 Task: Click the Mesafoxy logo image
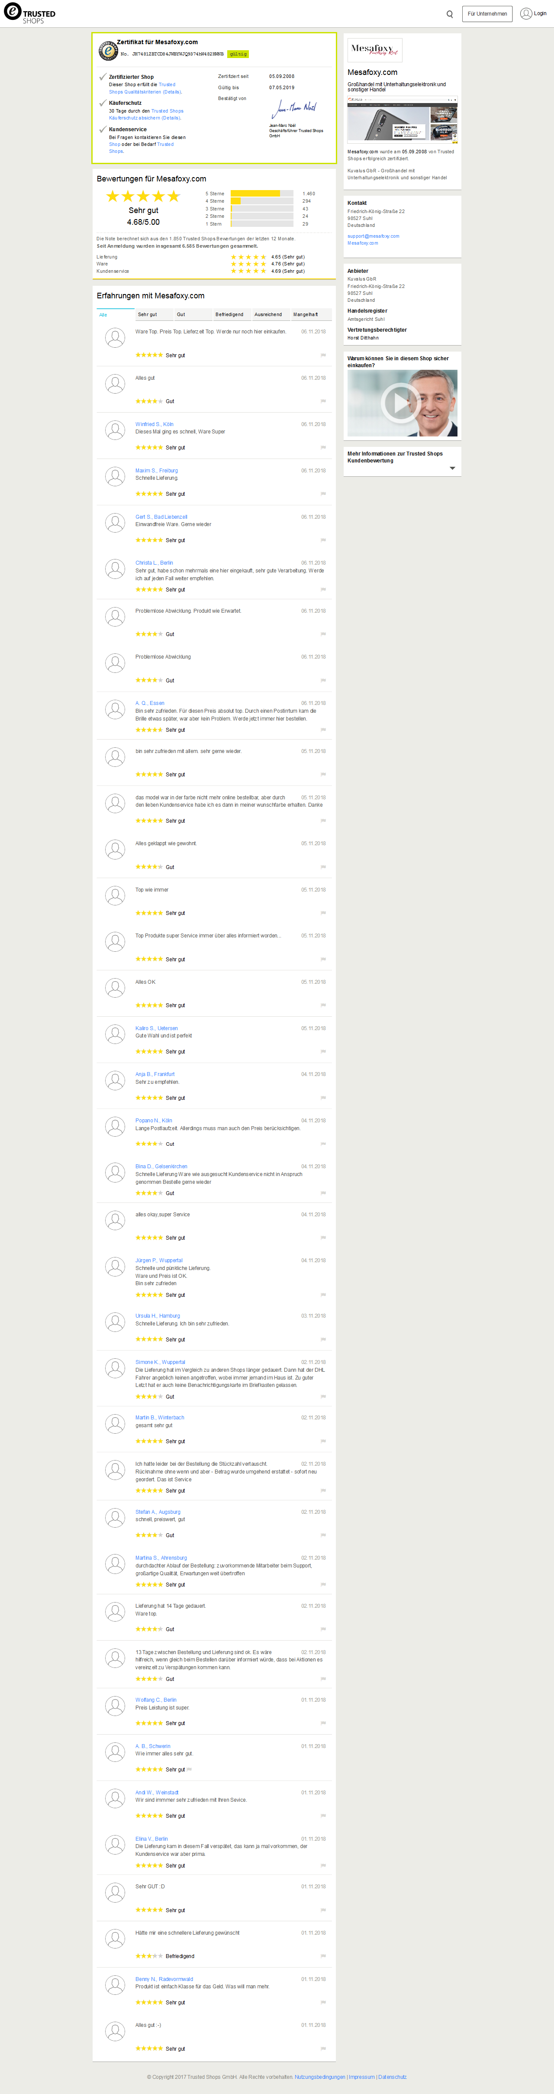375,50
